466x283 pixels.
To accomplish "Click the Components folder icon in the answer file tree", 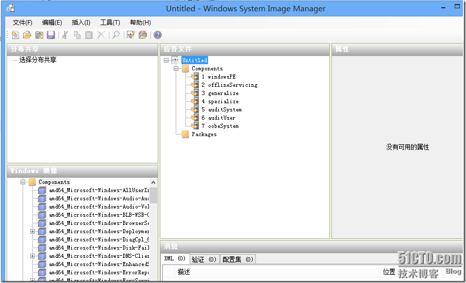I will [185, 69].
